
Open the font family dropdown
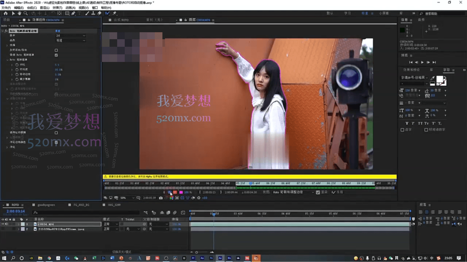click(414, 78)
